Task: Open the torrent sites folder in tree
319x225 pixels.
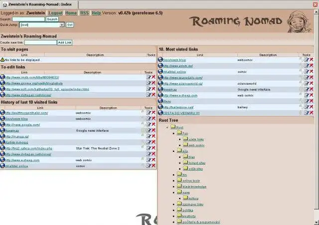Action: click(197, 163)
